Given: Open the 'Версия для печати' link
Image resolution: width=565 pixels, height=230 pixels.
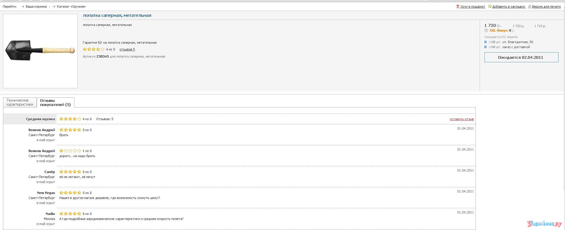Looking at the screenshot, I should 546,6.
